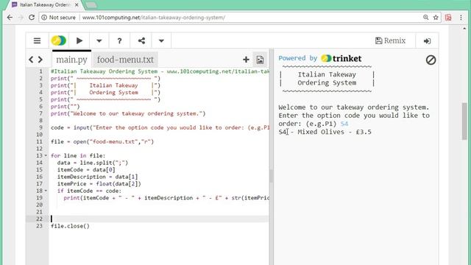471x265 pixels.
Task: Click the browser back button
Action: pyautogui.click(x=10, y=18)
